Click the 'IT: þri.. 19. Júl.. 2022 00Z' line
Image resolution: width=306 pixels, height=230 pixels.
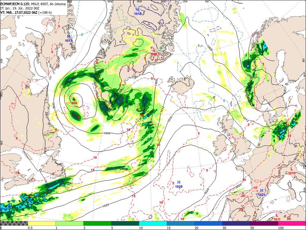point(20,8)
